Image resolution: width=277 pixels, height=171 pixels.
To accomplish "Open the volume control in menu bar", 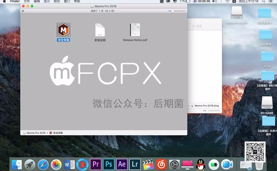I will pos(215,1).
